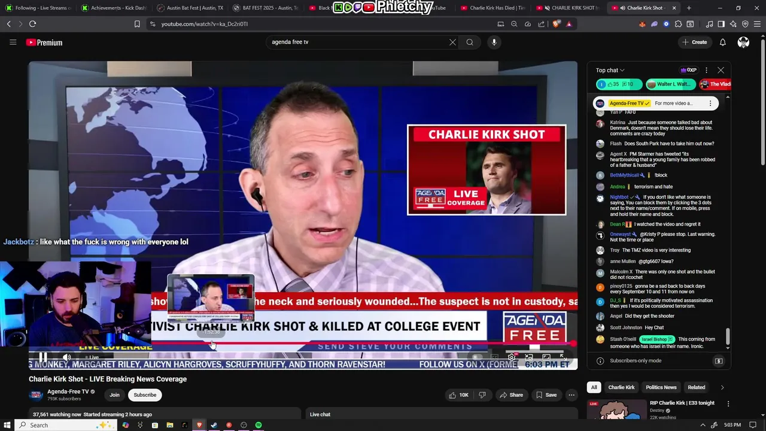Open pinned Agenda-Free TV message menu

[710, 103]
